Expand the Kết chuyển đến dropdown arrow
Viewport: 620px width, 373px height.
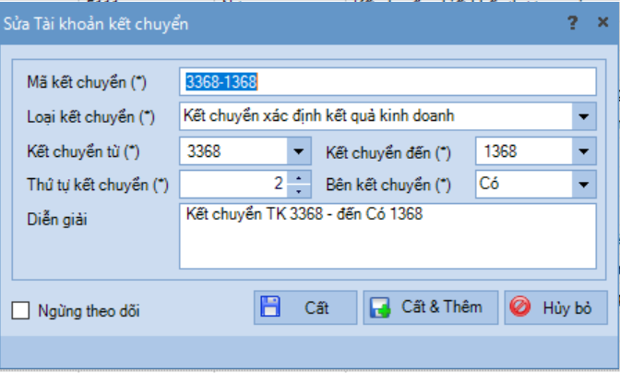pos(584,151)
